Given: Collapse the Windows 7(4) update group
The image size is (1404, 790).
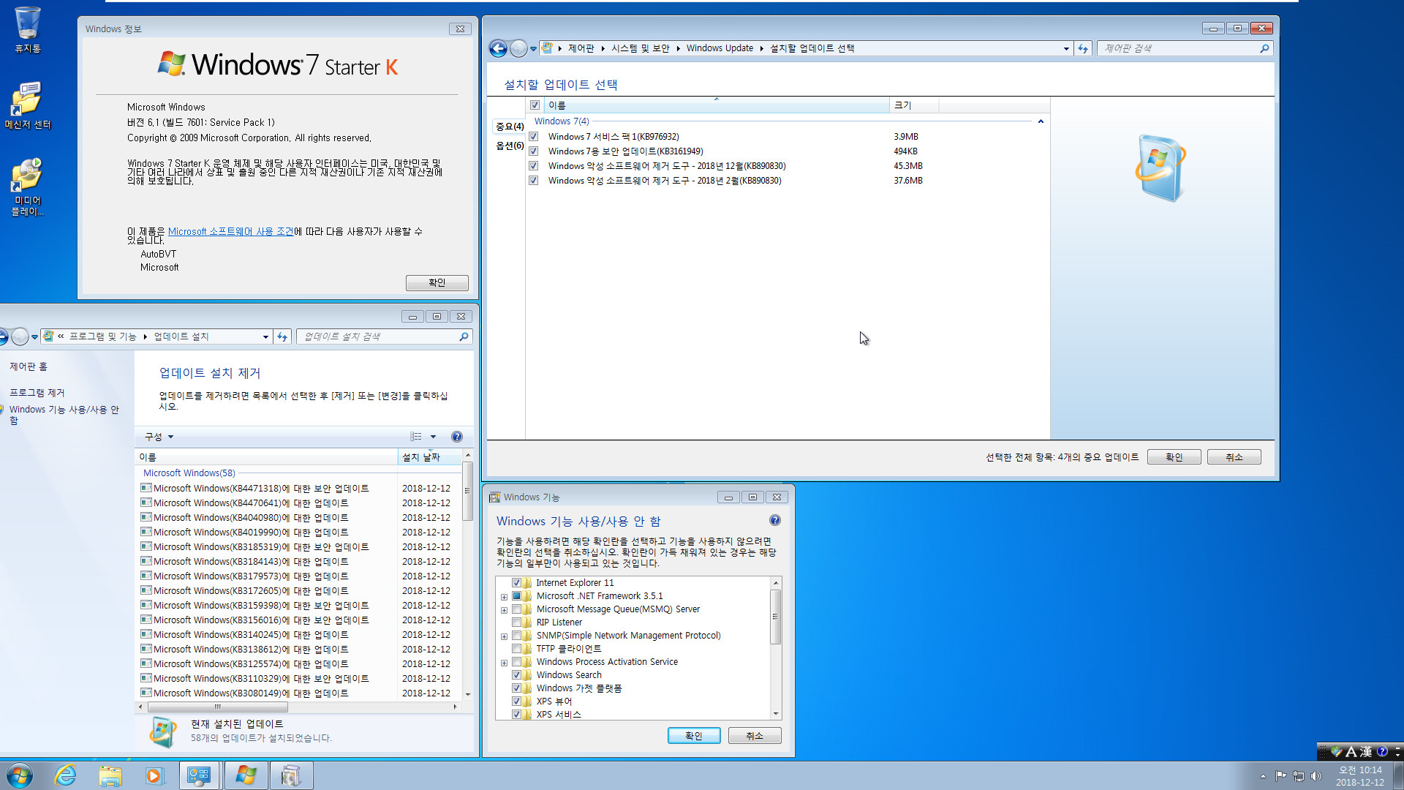Looking at the screenshot, I should coord(1041,121).
